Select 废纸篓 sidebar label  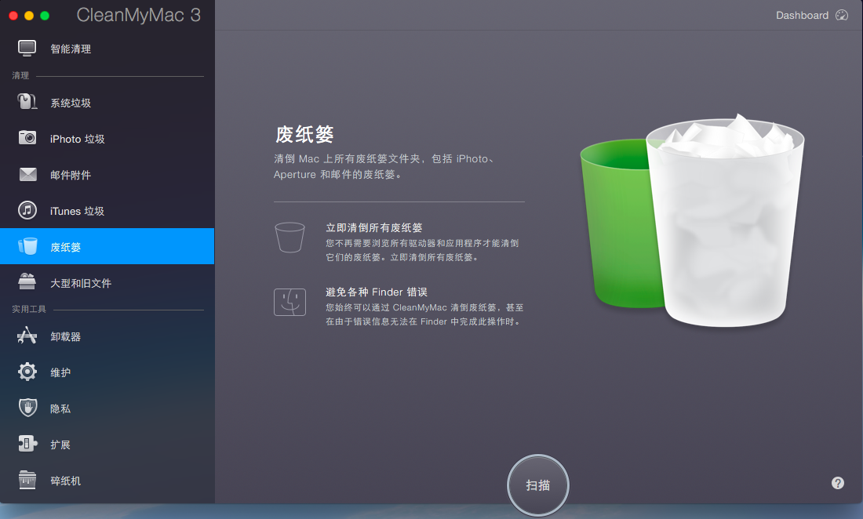pyautogui.click(x=65, y=248)
